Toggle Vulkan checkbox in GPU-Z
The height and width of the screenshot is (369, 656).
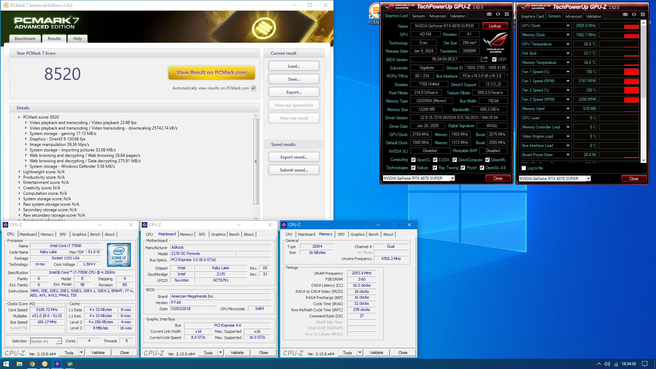(413, 167)
